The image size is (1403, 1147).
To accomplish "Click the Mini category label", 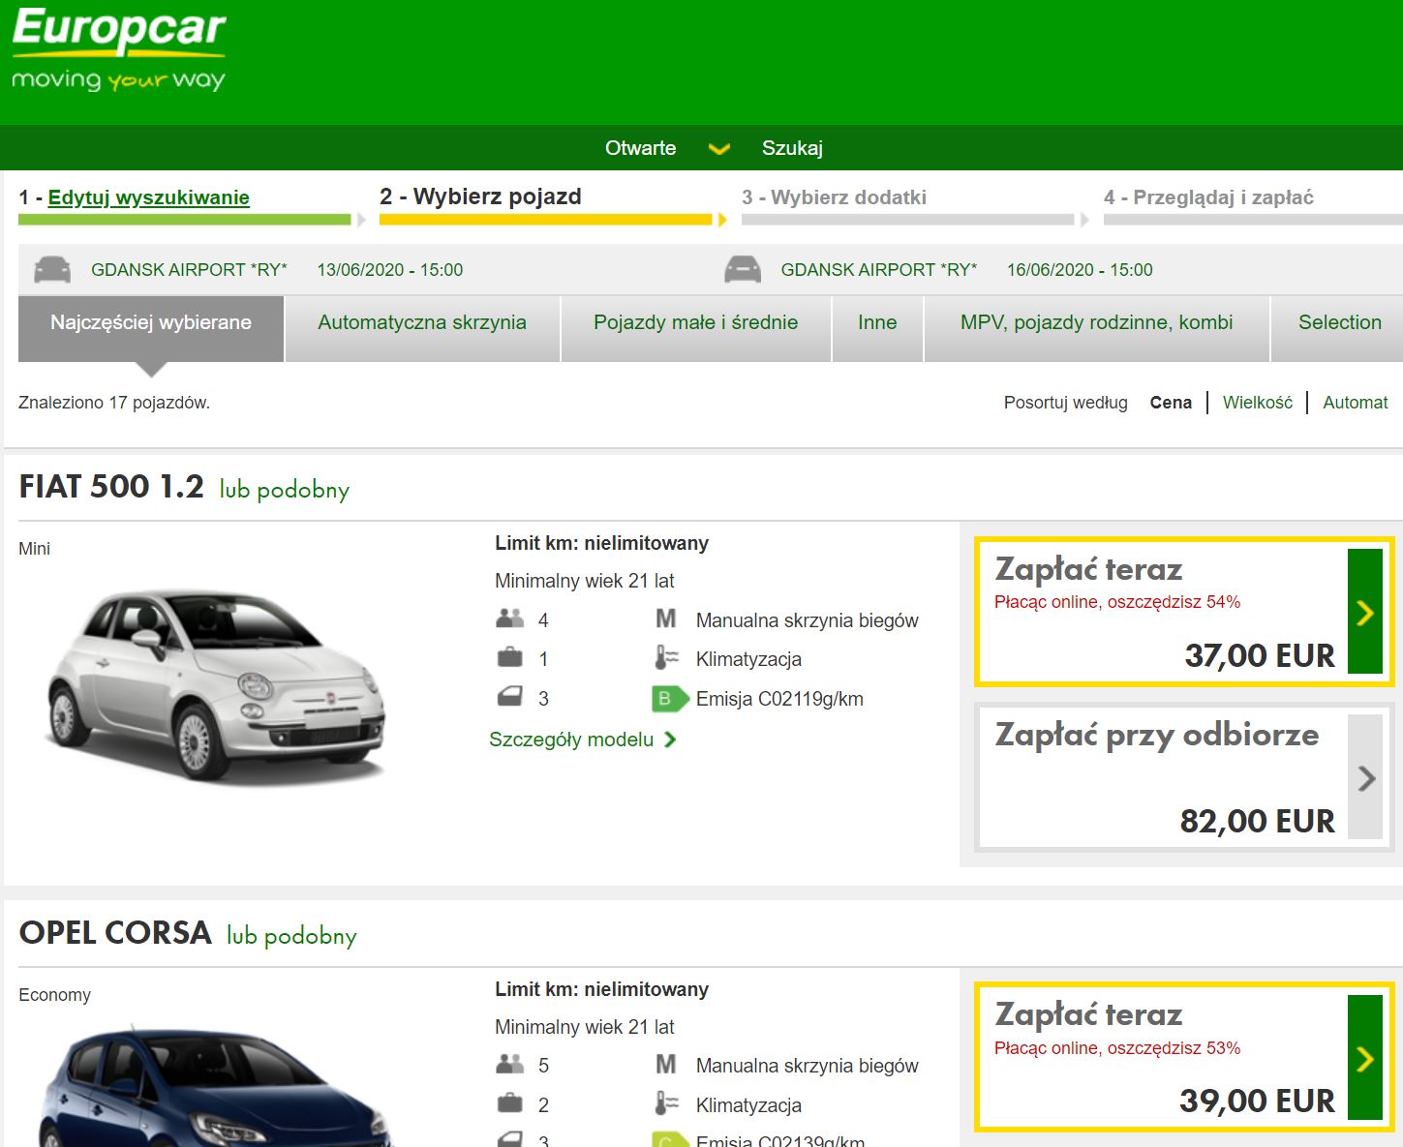I will pyautogui.click(x=34, y=549).
